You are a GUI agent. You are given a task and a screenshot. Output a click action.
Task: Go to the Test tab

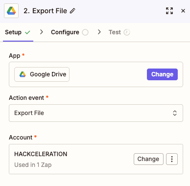pos(119,32)
